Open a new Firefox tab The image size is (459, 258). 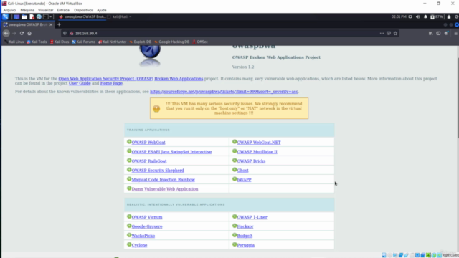pos(59,25)
